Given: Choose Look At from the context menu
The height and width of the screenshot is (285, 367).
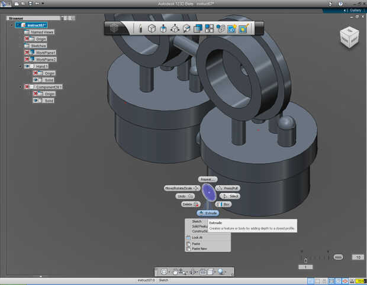Looking at the screenshot, I should click(x=197, y=238).
